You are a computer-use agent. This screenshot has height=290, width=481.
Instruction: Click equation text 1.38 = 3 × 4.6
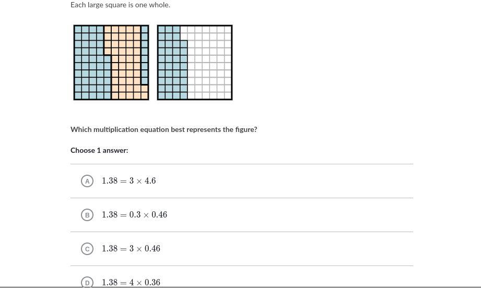(x=128, y=181)
